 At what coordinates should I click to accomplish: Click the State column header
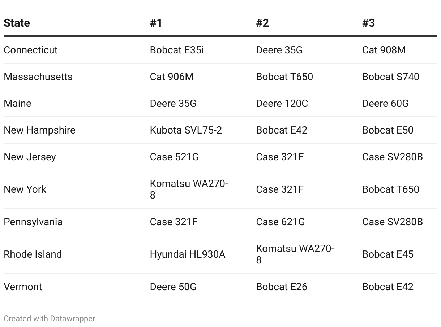tap(17, 23)
